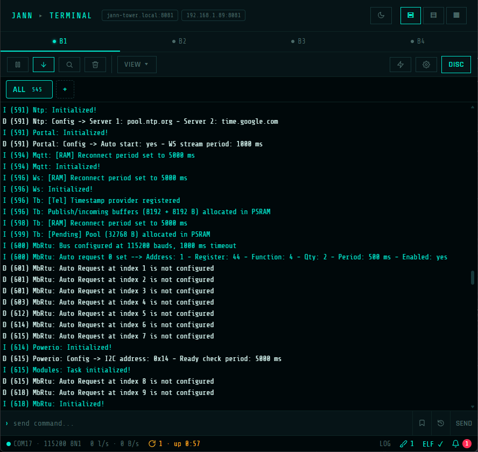This screenshot has width=478, height=452.
Task: Switch to split-rows layout icon
Action: click(x=433, y=15)
